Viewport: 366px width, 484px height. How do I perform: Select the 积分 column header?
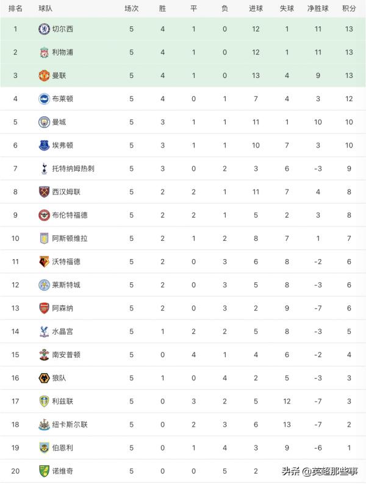pyautogui.click(x=349, y=9)
